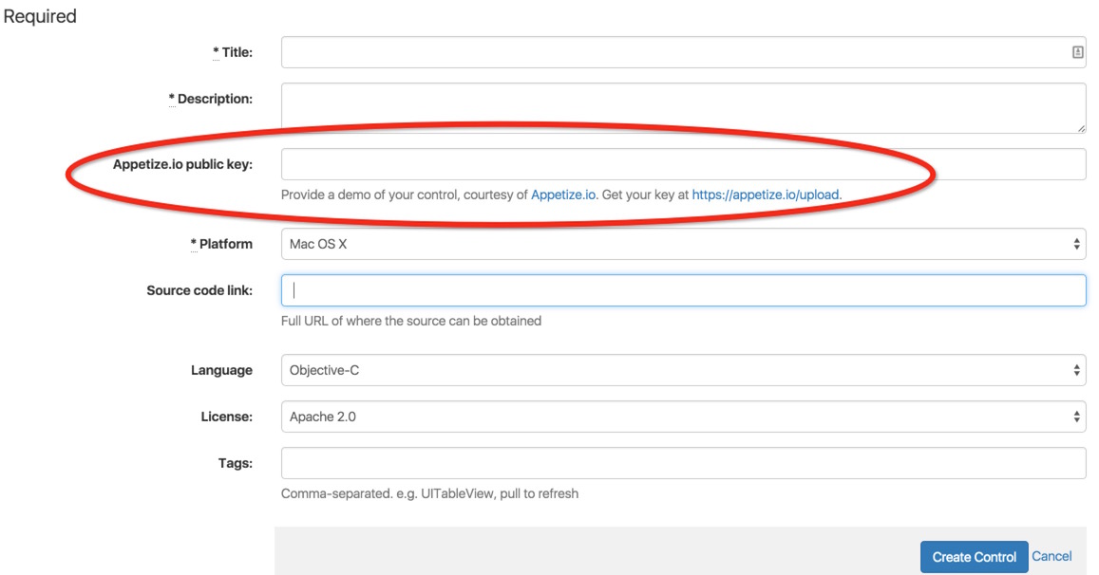The width and height of the screenshot is (1099, 575).
Task: Click inside the Description text area
Action: point(682,107)
